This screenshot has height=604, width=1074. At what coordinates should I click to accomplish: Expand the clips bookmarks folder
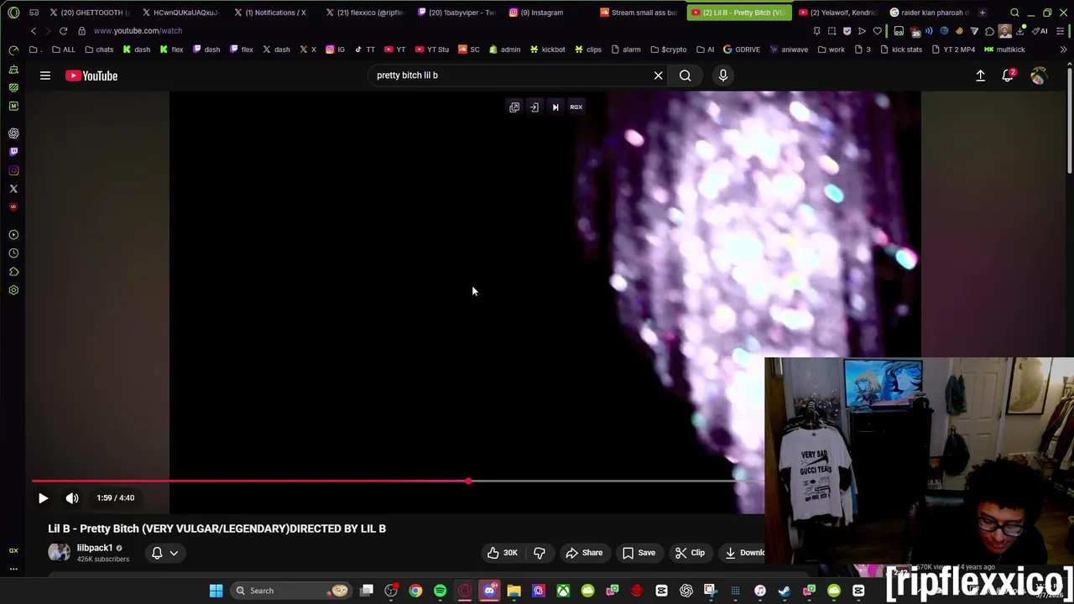coord(587,49)
